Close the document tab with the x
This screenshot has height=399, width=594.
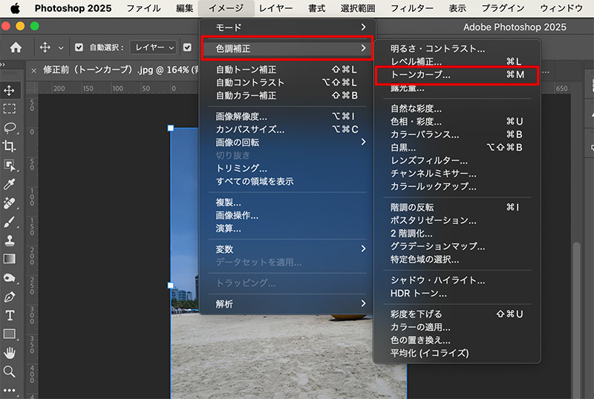point(33,70)
